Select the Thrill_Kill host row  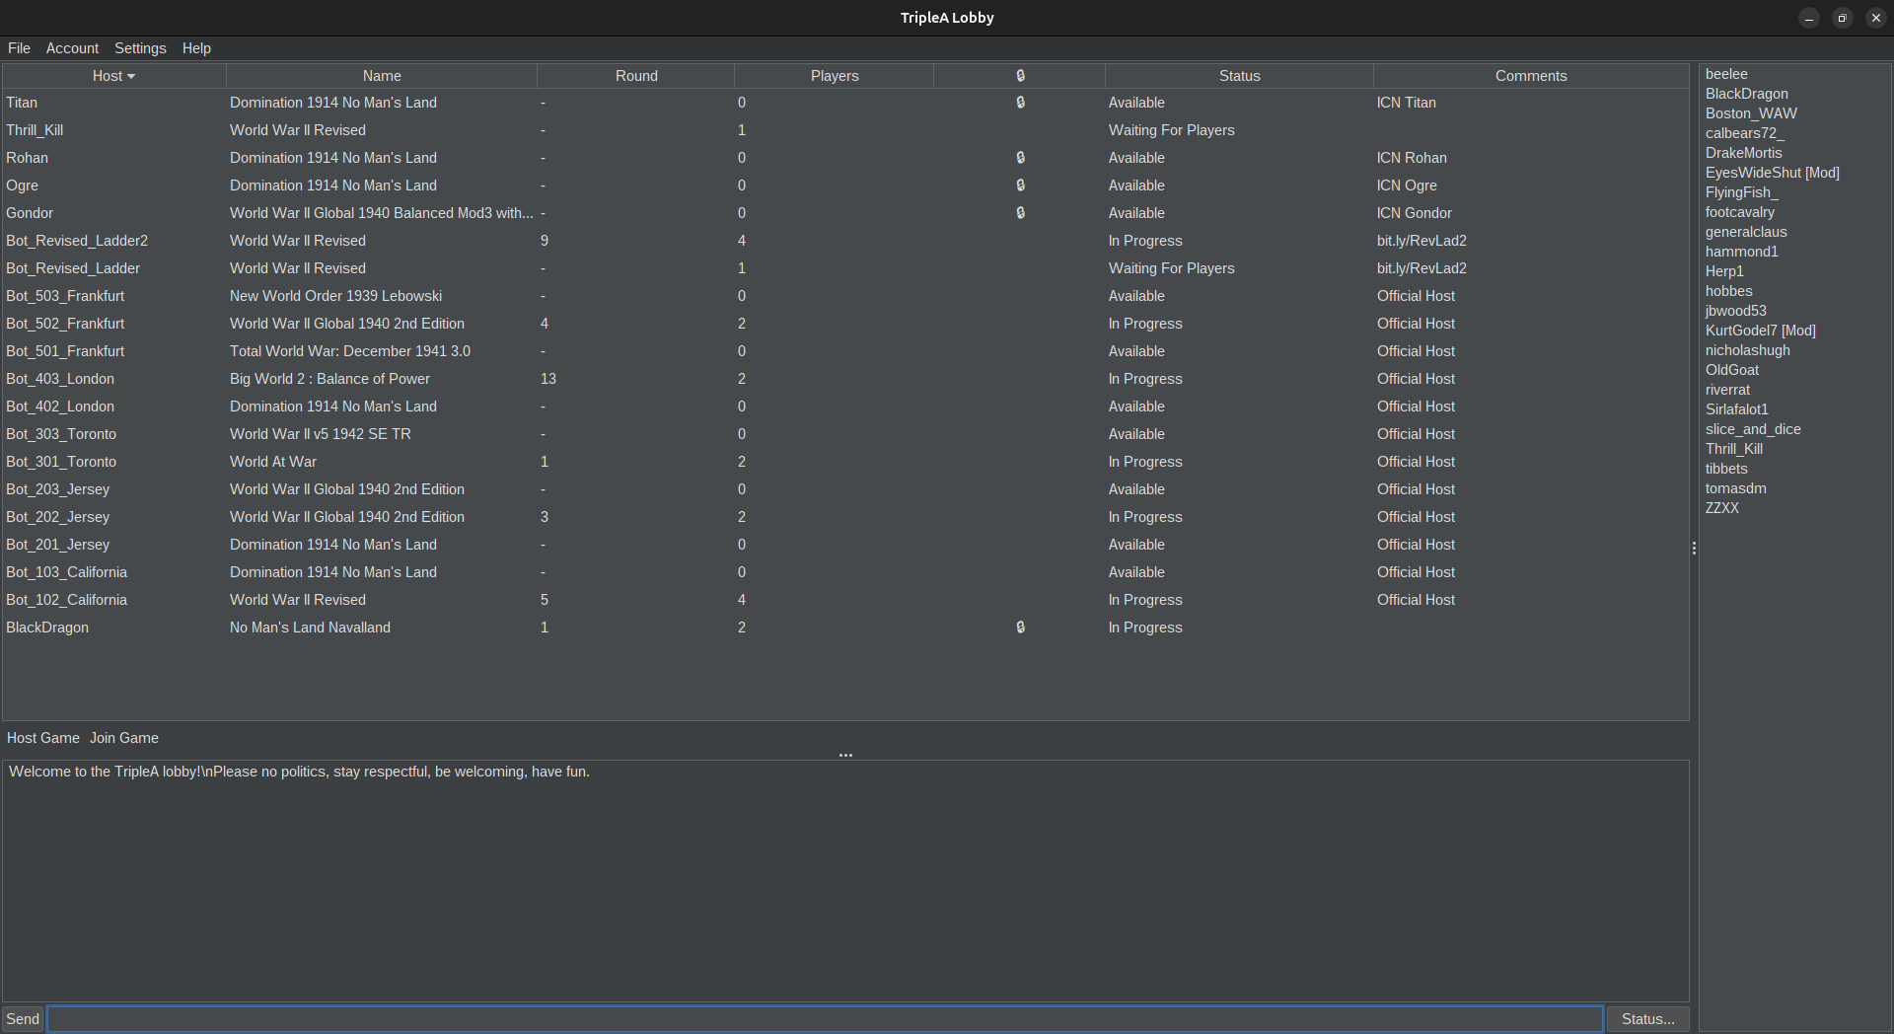845,130
